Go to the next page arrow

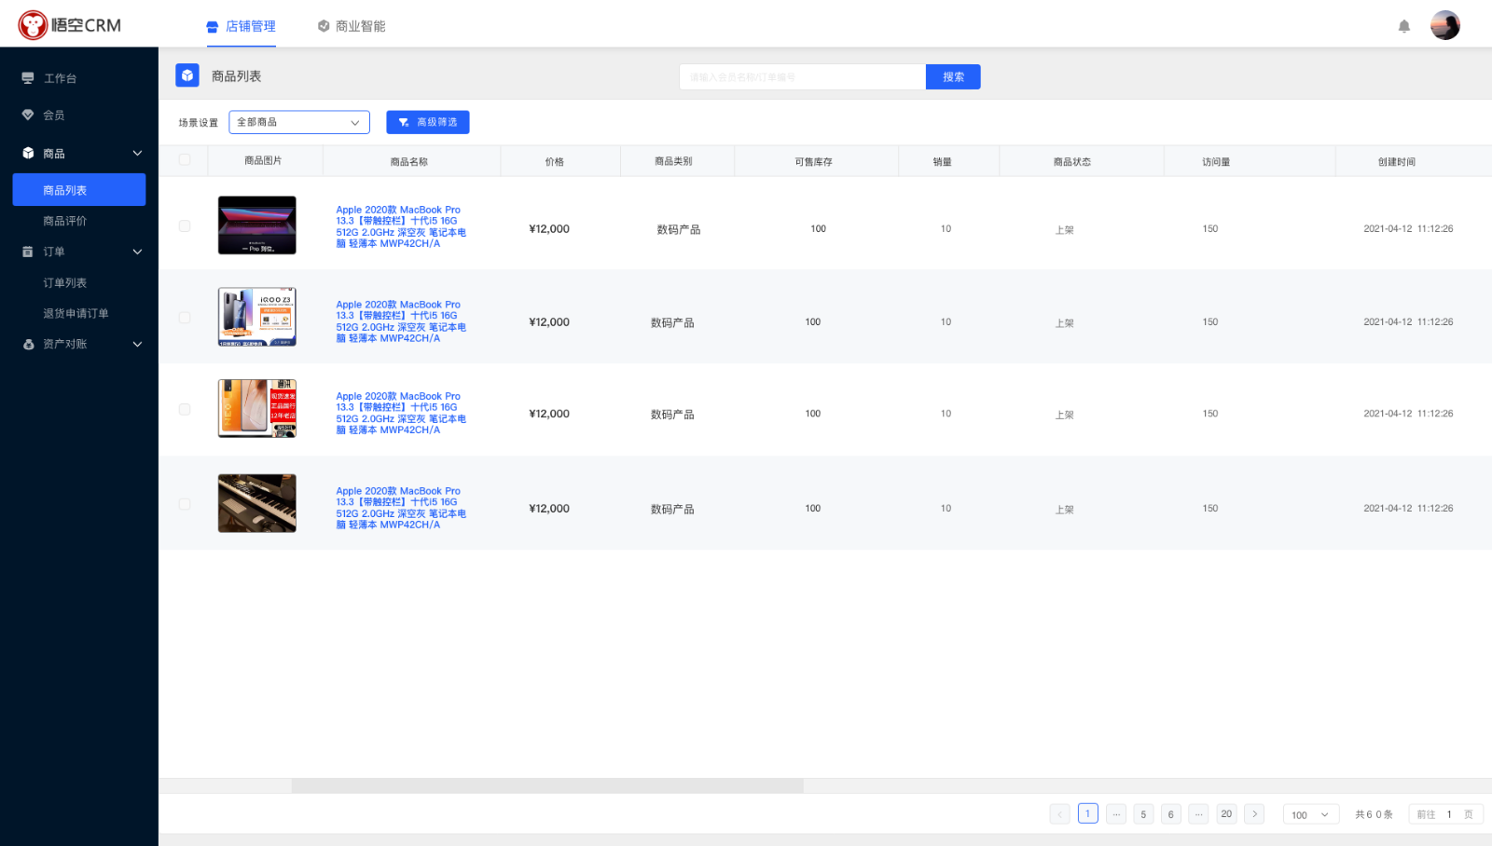click(1254, 814)
